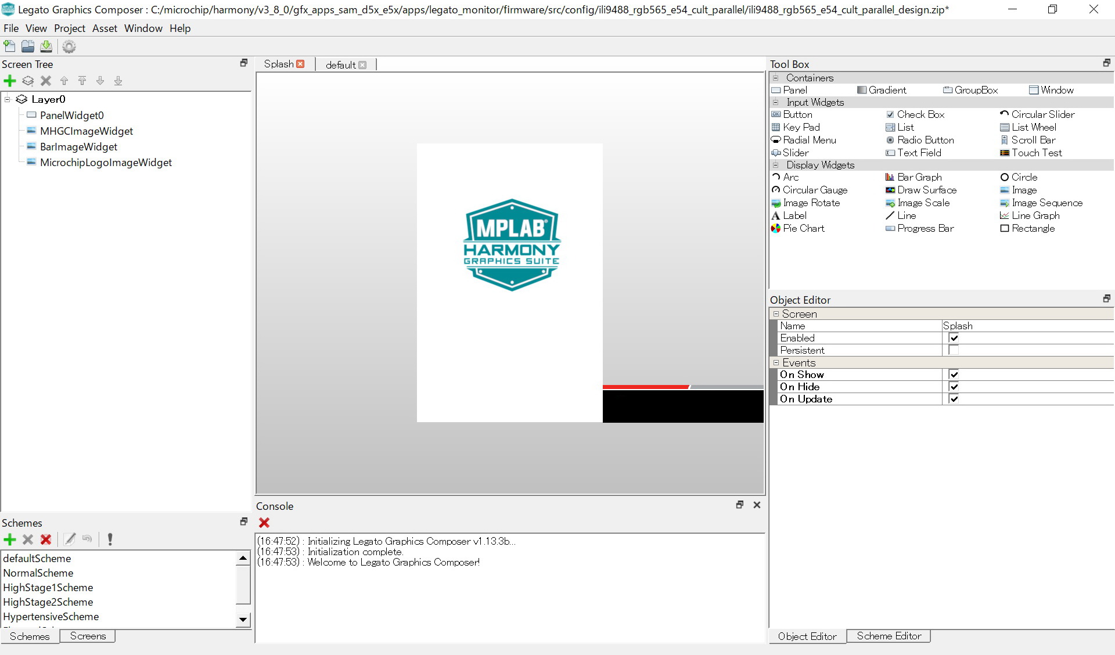The width and height of the screenshot is (1115, 655).
Task: Click the Save project toolbar icon
Action: tap(46, 46)
